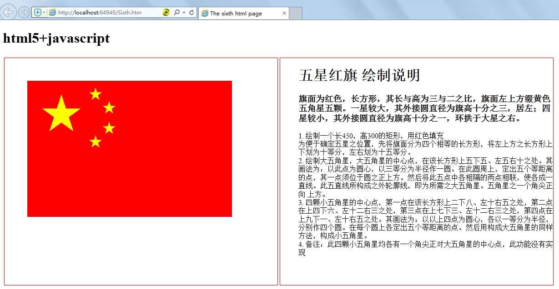Click the magnifier search icon in address bar
The width and height of the screenshot is (559, 289).
(177, 13)
